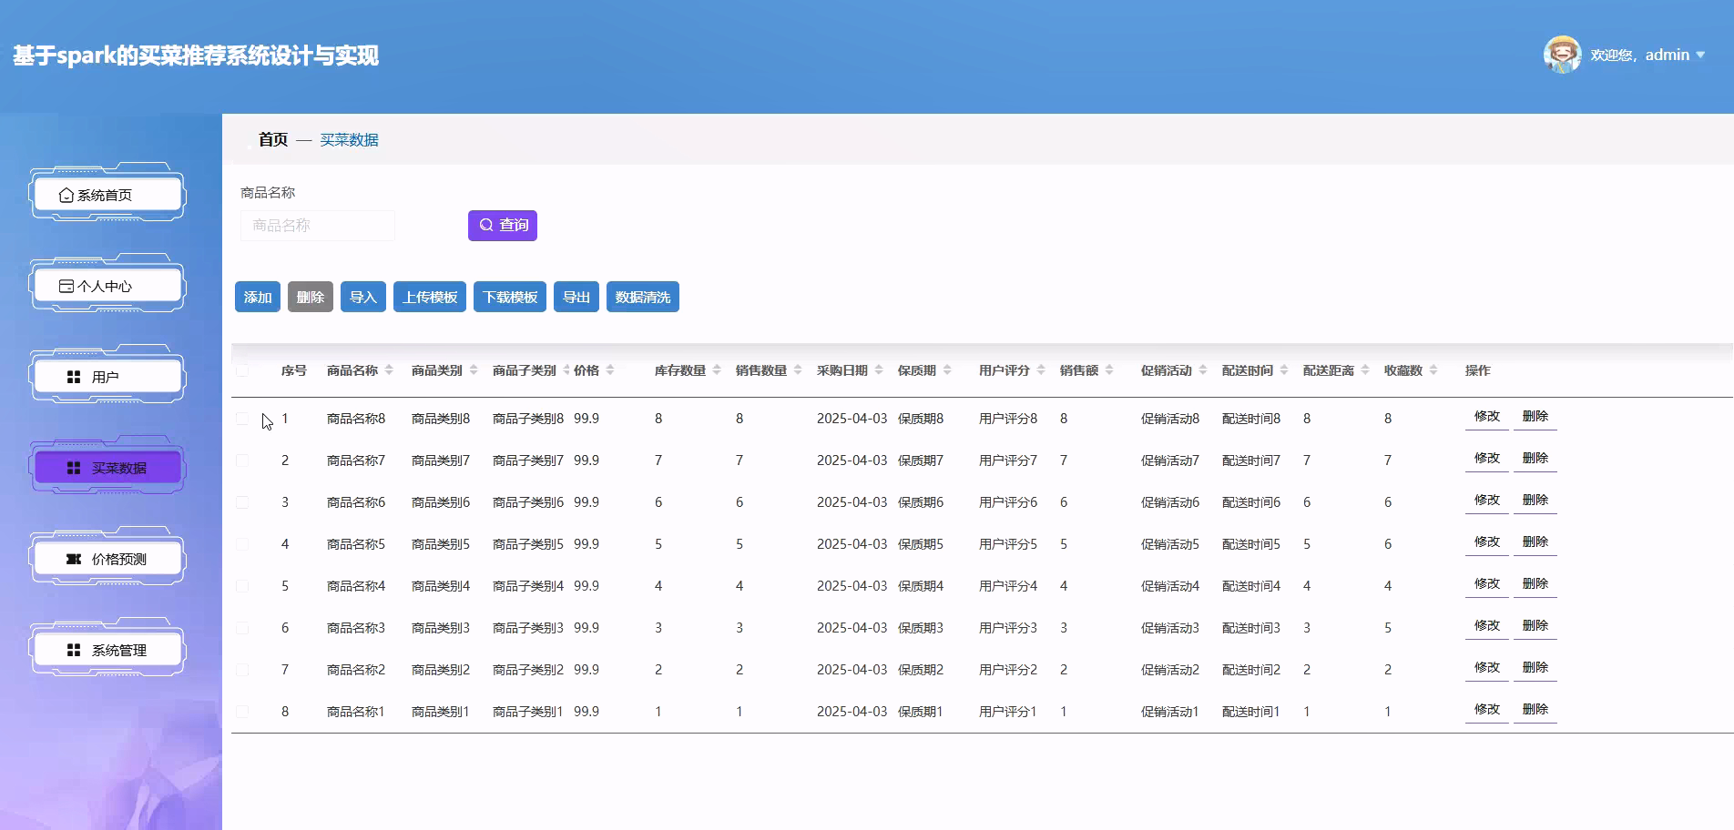Click the grid icon beside 系统管理
The image size is (1734, 830).
tap(74, 650)
